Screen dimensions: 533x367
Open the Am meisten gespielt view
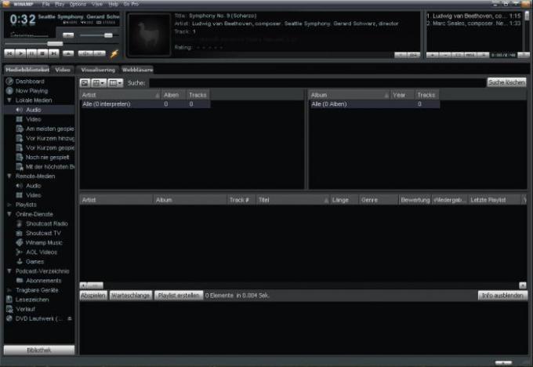[50, 129]
